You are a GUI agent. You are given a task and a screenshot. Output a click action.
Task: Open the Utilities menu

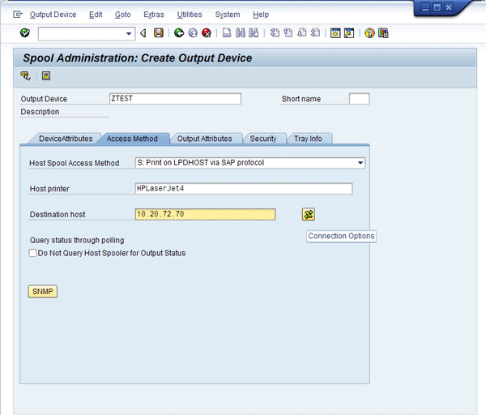[190, 15]
